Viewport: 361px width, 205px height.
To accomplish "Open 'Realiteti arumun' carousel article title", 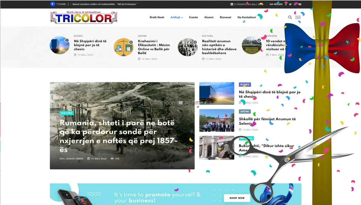I will click(x=219, y=47).
